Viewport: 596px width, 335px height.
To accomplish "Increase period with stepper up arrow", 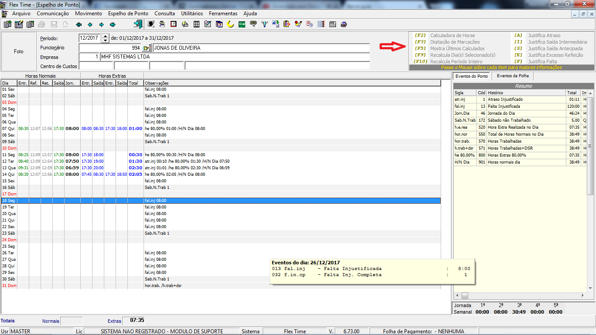I will (105, 36).
